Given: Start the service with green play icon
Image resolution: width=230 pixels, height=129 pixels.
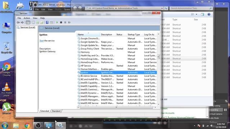Looking at the screenshot, I should tap(57, 22).
